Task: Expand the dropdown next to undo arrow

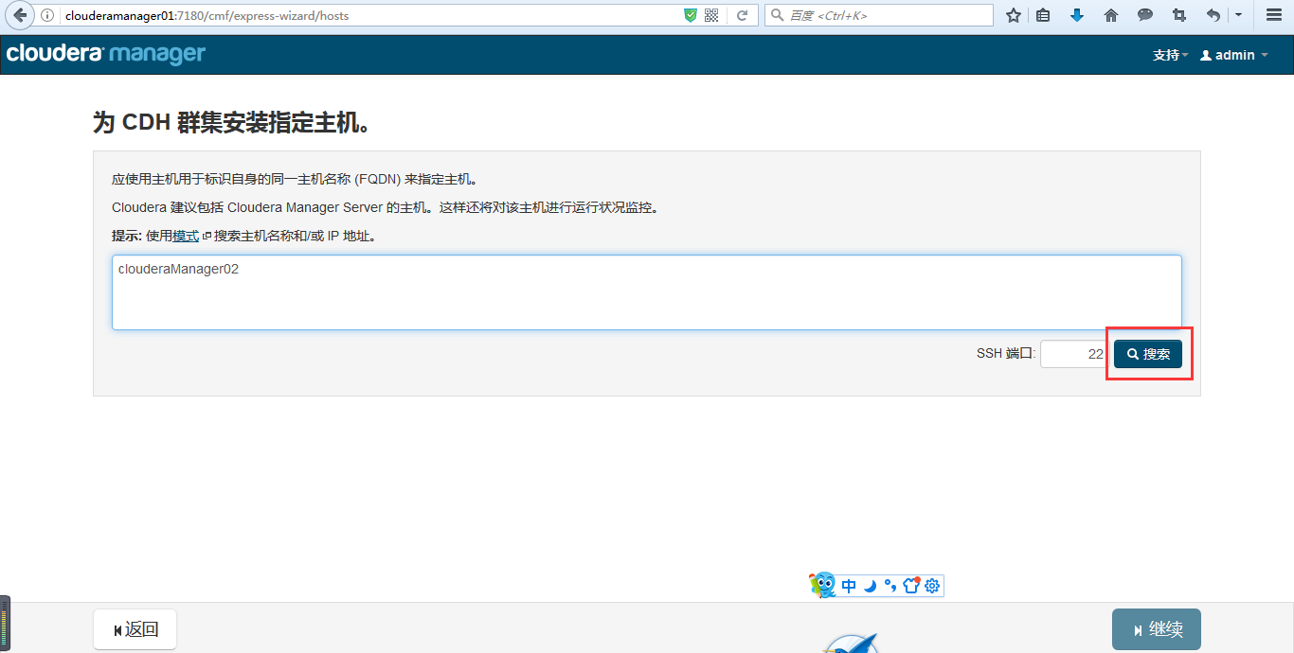Action: pos(1238,15)
